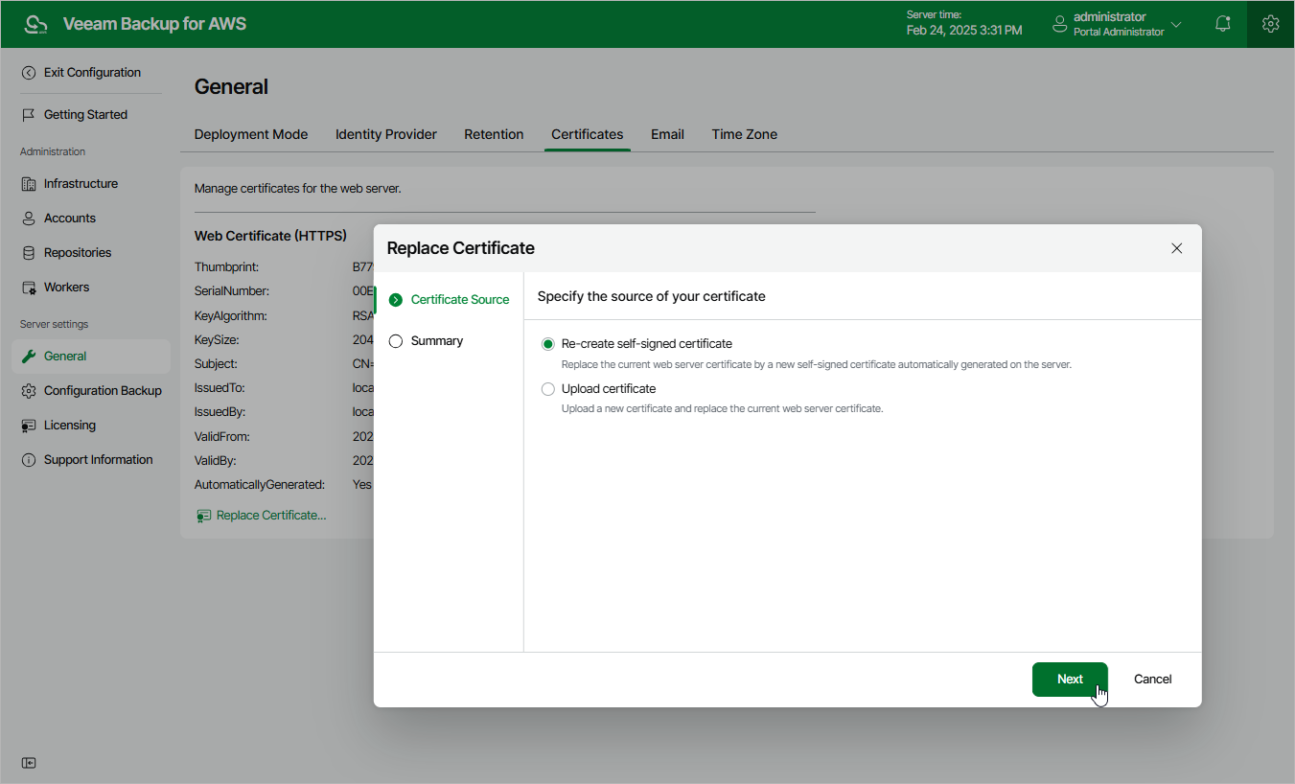Click the 'Subject:' label

pyautogui.click(x=216, y=364)
